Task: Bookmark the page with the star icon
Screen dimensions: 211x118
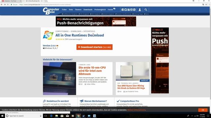Action: tap(206, 4)
